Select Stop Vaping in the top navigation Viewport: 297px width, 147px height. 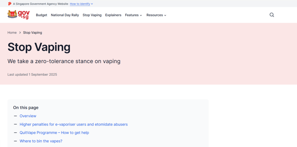click(92, 15)
